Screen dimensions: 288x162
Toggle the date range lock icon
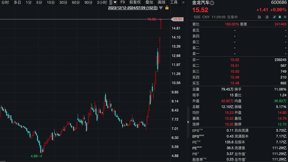(x=167, y=8)
